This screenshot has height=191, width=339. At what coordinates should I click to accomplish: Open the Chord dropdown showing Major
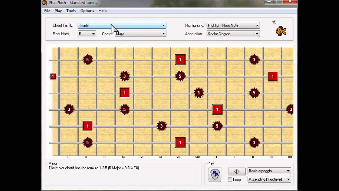140,34
